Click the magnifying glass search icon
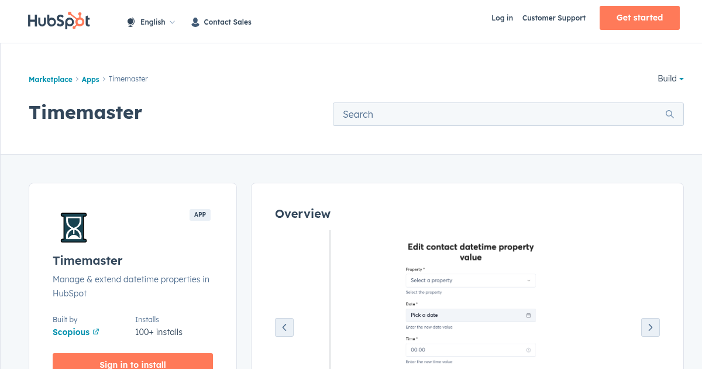 [670, 114]
